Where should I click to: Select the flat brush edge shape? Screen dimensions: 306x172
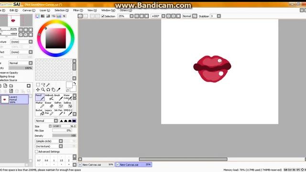(74, 121)
